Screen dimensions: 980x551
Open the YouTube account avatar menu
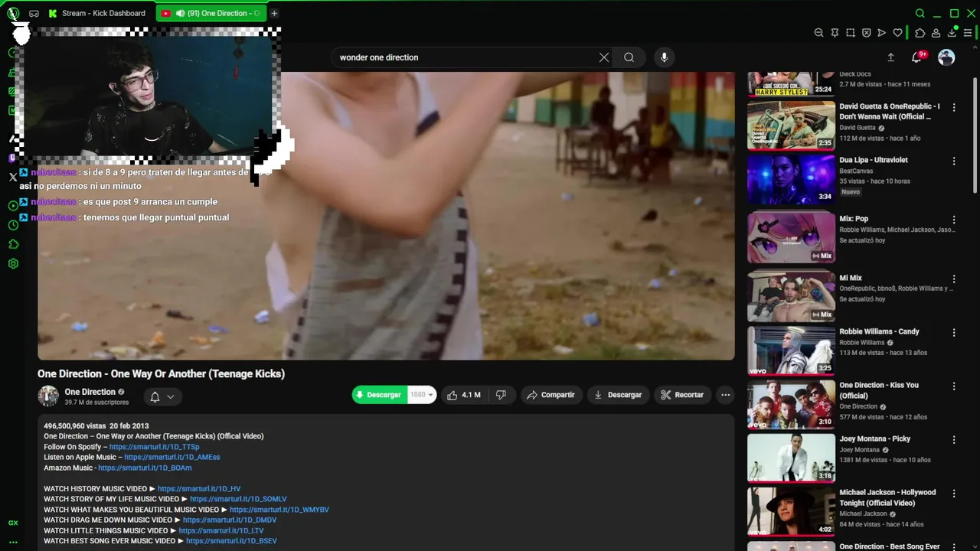tap(946, 57)
